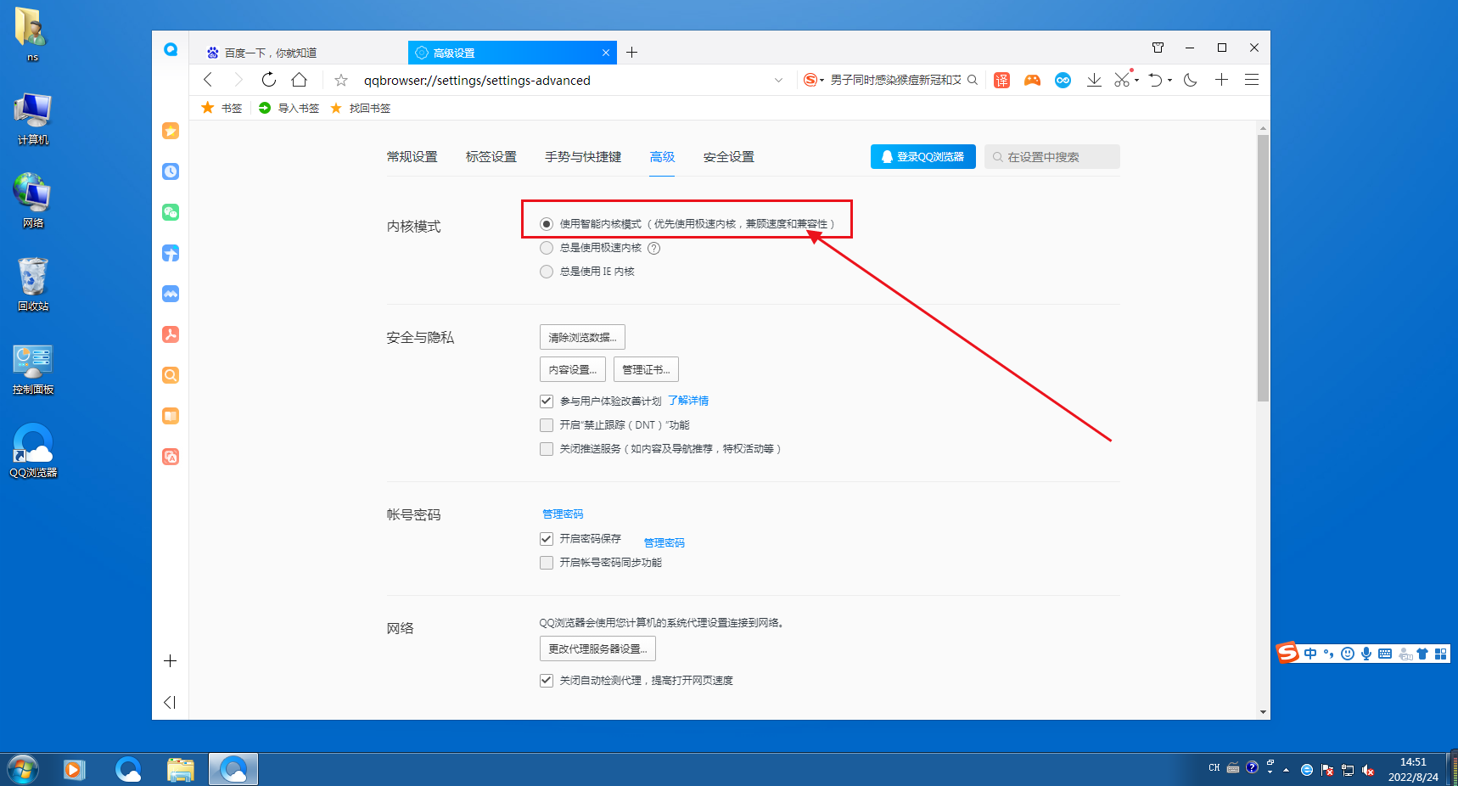Image resolution: width=1458 pixels, height=786 pixels.
Task: Open the hamburger main menu
Action: click(1252, 80)
